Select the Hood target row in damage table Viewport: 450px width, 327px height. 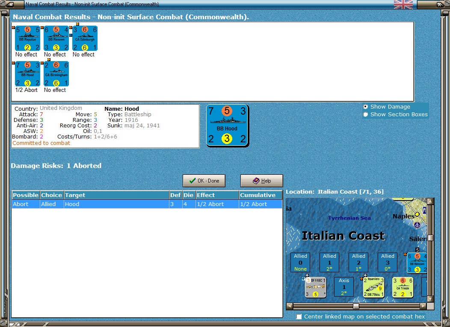click(x=147, y=204)
